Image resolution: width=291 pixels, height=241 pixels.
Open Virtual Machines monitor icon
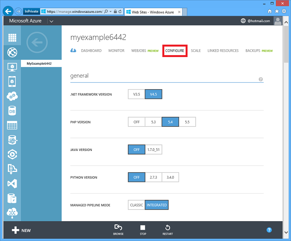[12, 67]
